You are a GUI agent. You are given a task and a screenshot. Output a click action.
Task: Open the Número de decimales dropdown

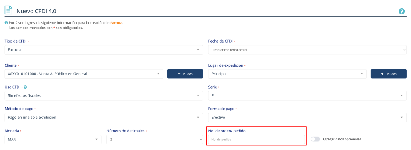155,140
